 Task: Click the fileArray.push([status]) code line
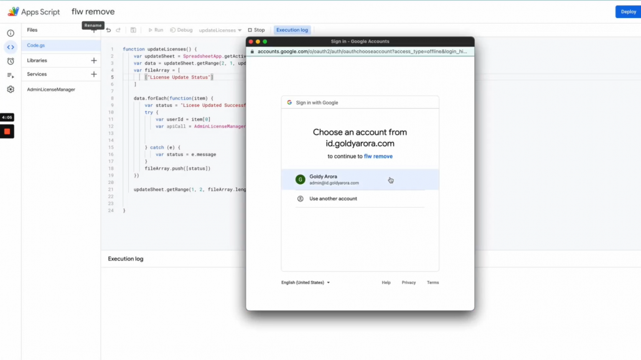click(177, 168)
